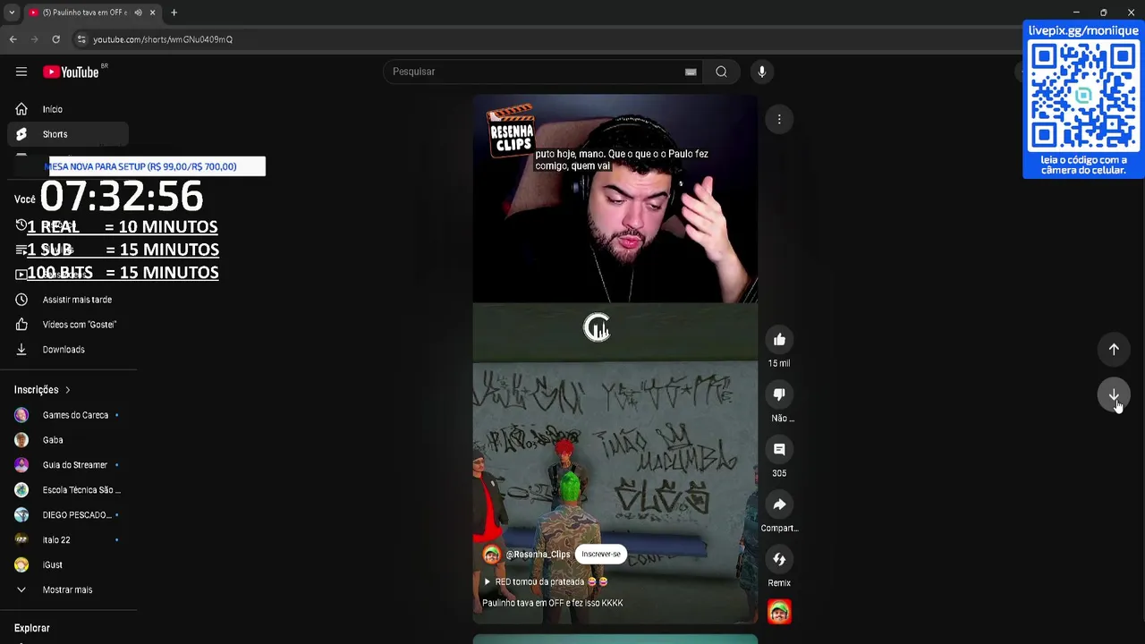Open Resenha_Clips channel avatar
This screenshot has width=1145, height=644.
tap(491, 555)
